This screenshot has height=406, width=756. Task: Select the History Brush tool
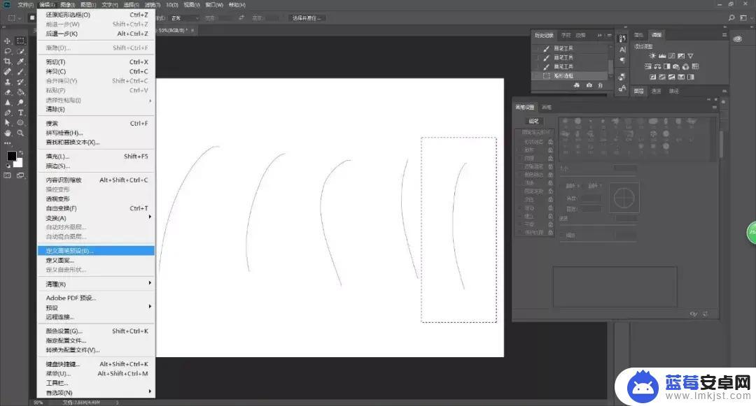20,82
